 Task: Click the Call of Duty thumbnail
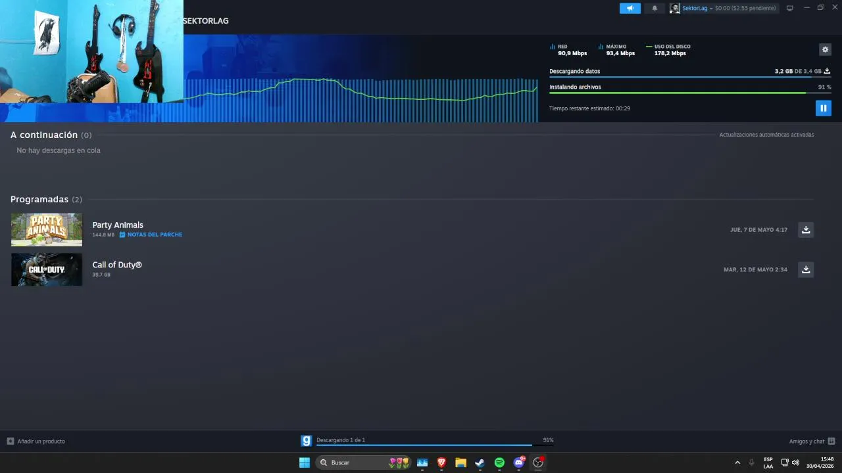pos(47,269)
